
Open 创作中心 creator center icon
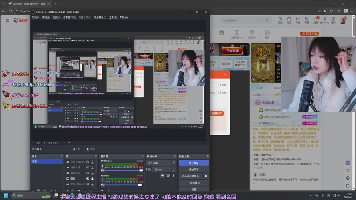tap(325, 20)
